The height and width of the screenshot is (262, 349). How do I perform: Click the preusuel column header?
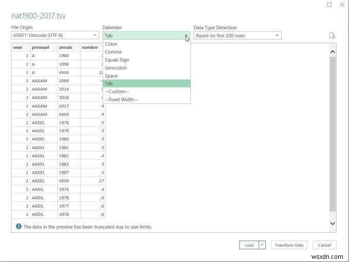coord(44,47)
